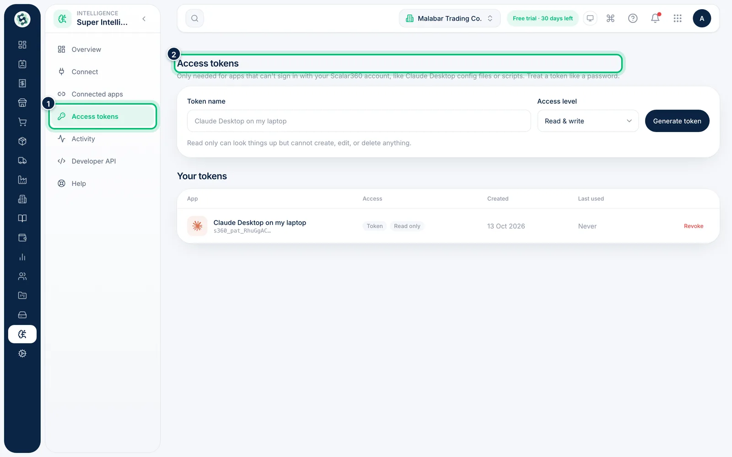732x457 pixels.
Task: Open the delivery truck icon in dark sidebar
Action: [22, 160]
